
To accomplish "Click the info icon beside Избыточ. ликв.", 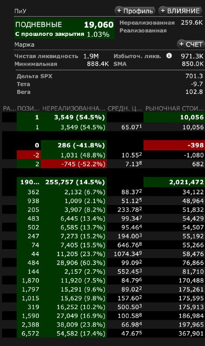I will [169, 56].
